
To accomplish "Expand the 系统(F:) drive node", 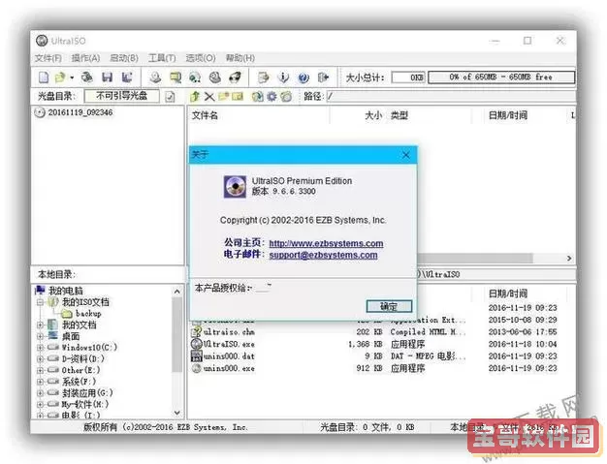I will click(x=40, y=382).
